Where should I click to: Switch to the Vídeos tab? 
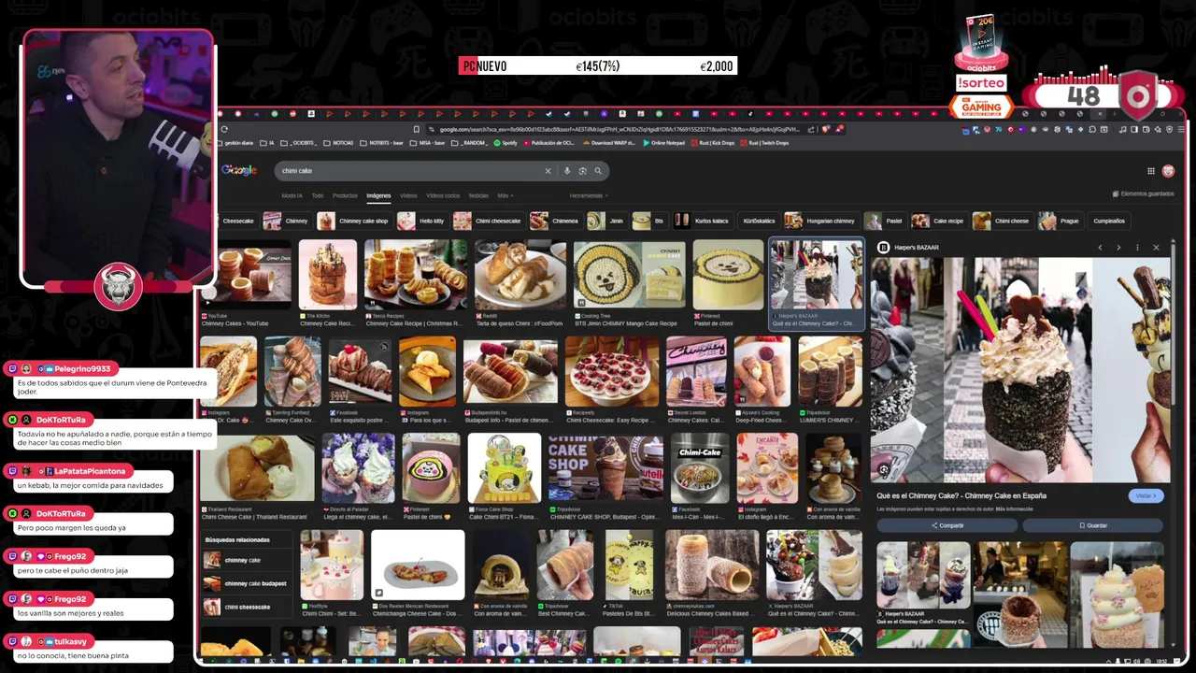pyautogui.click(x=408, y=195)
